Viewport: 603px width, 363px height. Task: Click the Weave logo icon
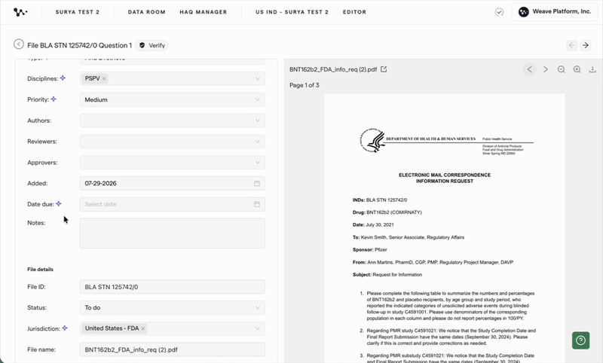coord(20,12)
